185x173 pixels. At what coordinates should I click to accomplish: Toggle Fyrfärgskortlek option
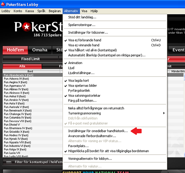115,91
